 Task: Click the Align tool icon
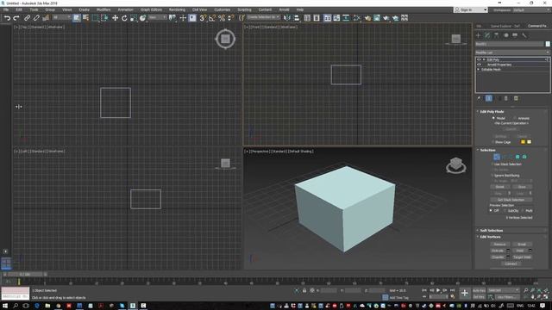(297, 18)
